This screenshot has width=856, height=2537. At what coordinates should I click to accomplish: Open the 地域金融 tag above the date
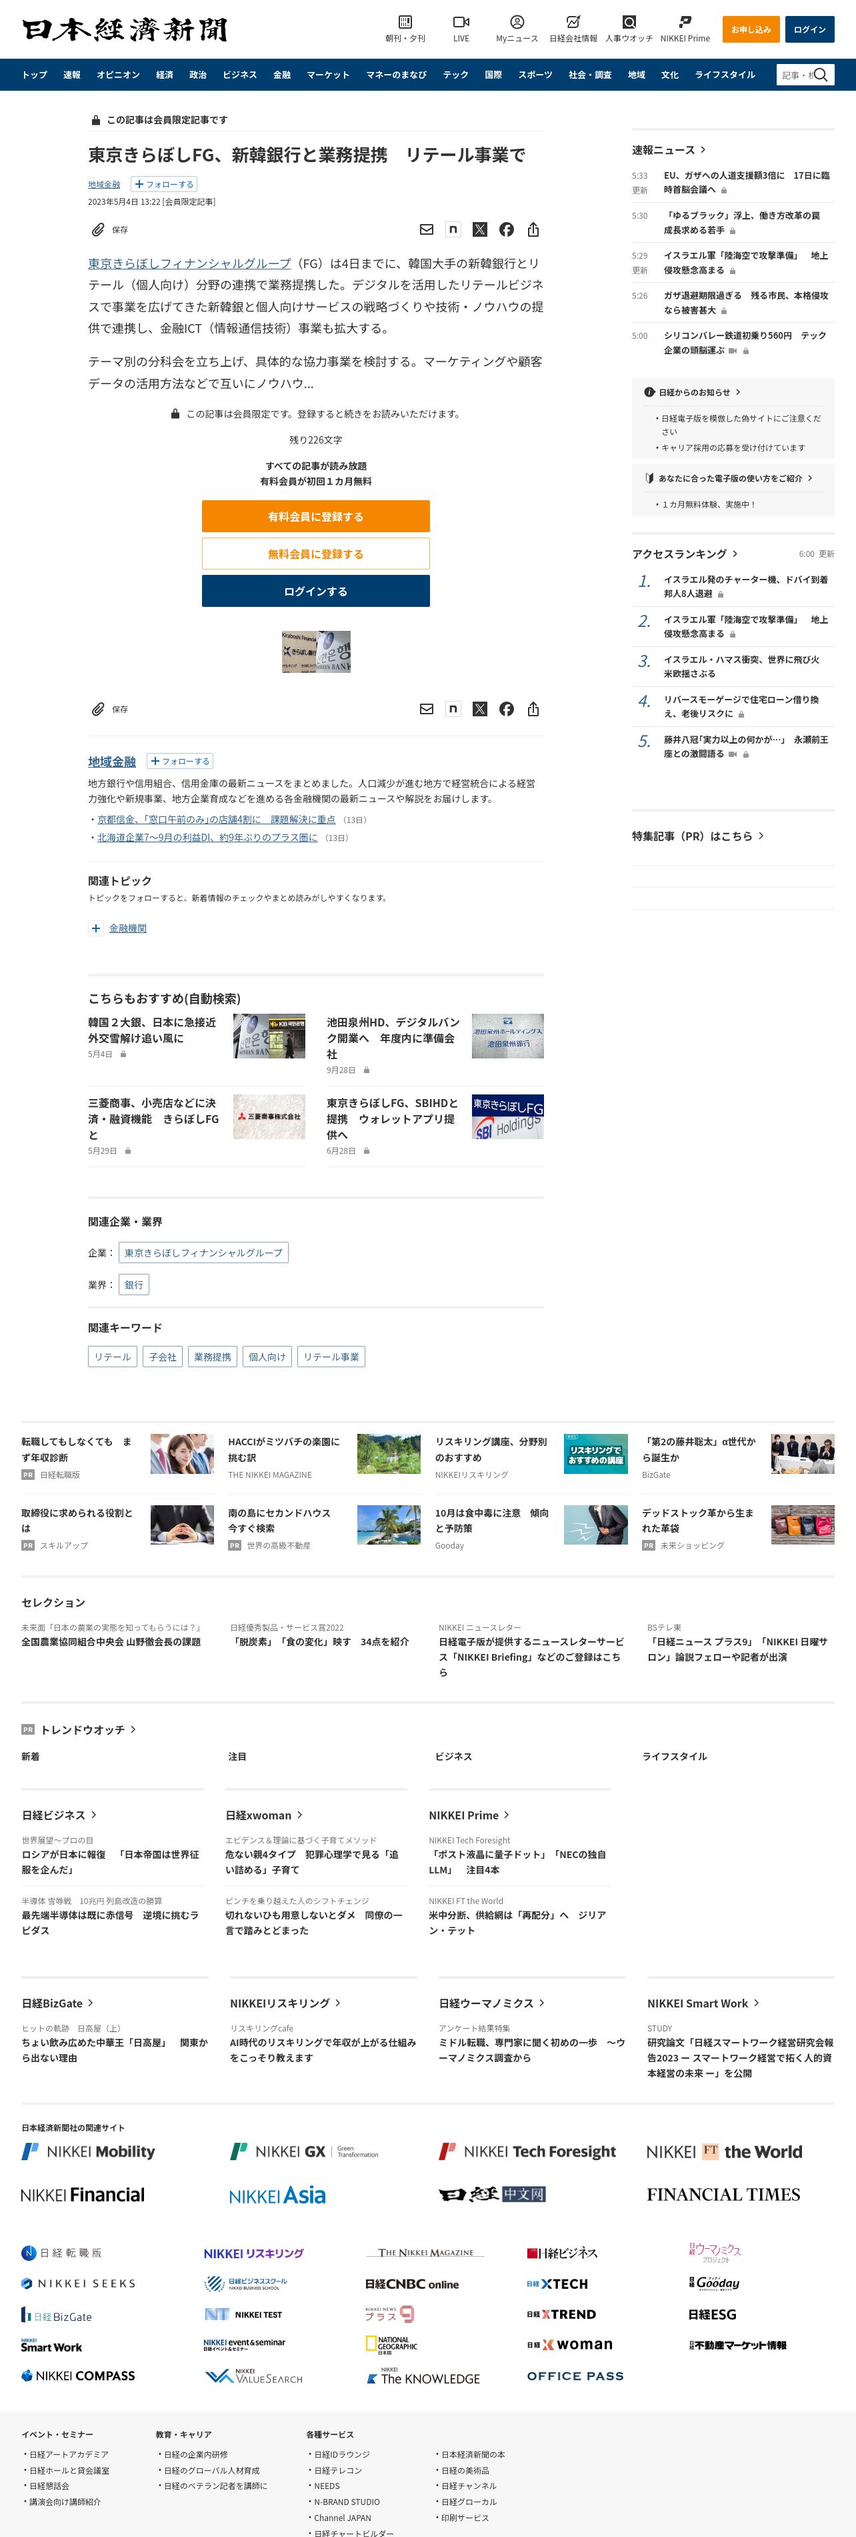[x=104, y=184]
